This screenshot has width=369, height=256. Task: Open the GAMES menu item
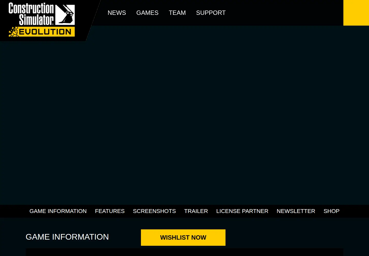[x=147, y=13]
